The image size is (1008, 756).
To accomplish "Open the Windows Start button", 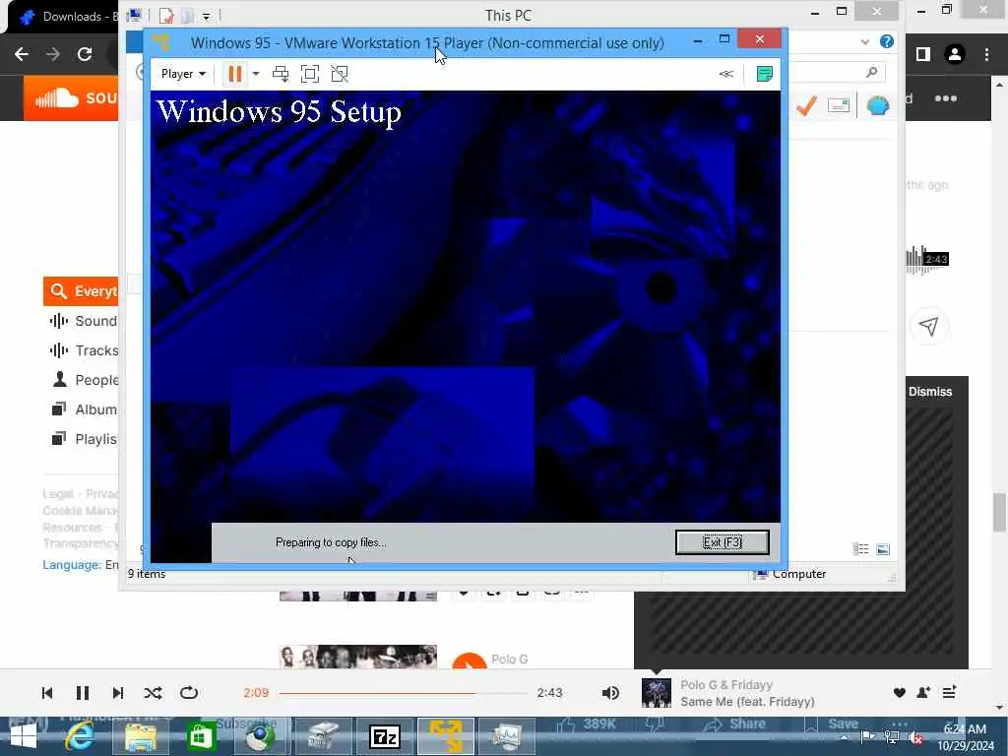I will pyautogui.click(x=24, y=736).
